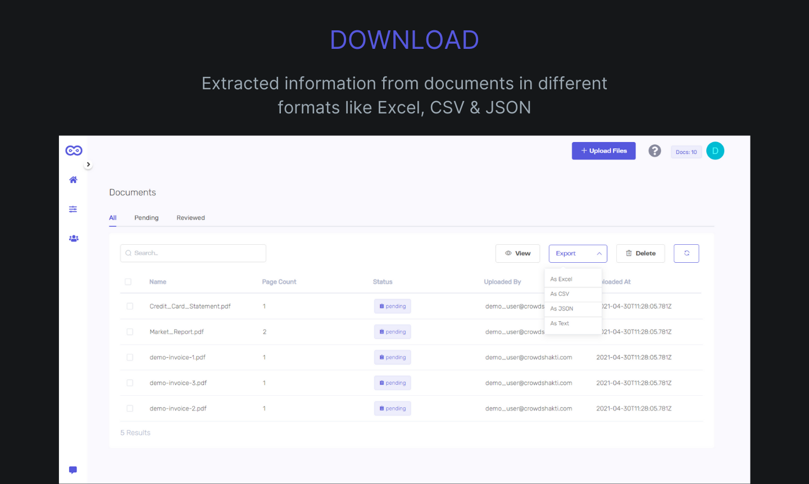
Task: Check the Market_Report.pdf row checkbox
Action: [x=130, y=332]
